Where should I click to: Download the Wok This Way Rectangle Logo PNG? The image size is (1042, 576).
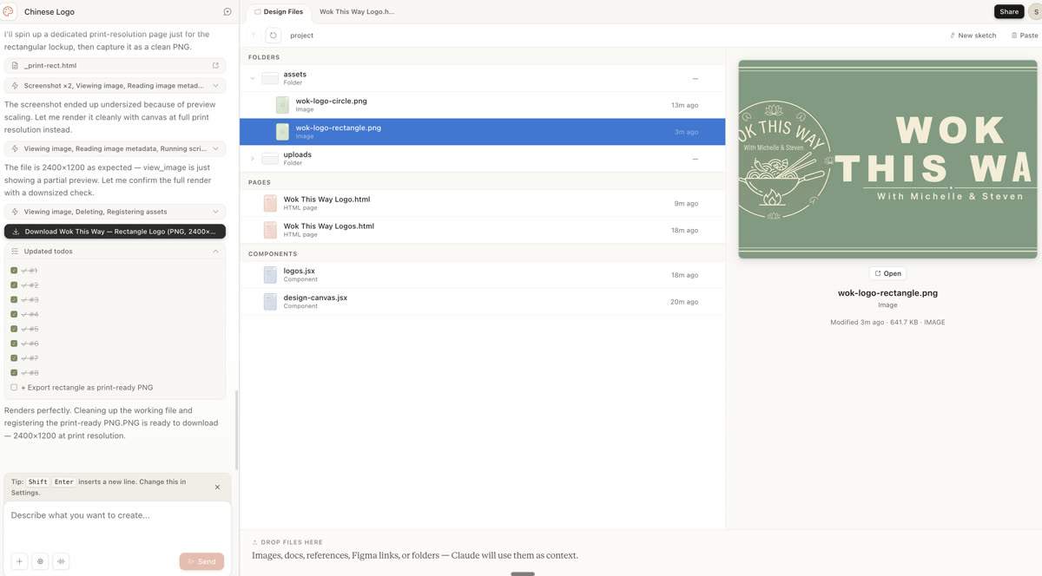point(115,232)
